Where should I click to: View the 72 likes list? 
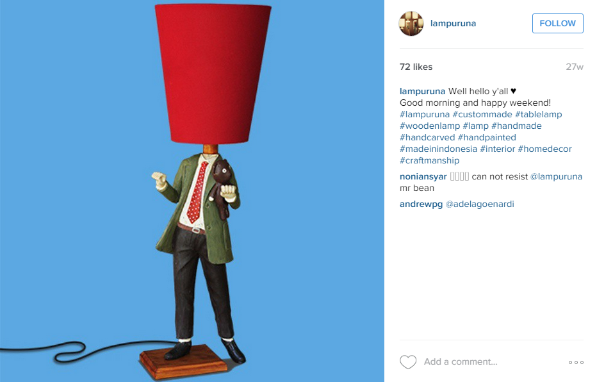[416, 67]
